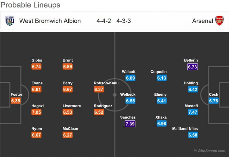Click the Walcott player name

coord(129,72)
